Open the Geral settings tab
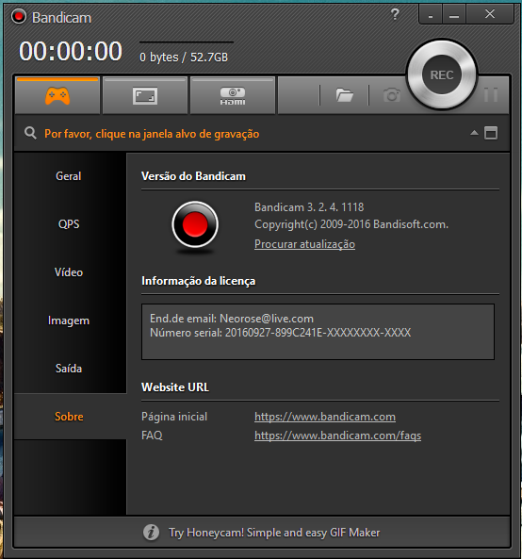This screenshot has width=522, height=559. (x=69, y=176)
